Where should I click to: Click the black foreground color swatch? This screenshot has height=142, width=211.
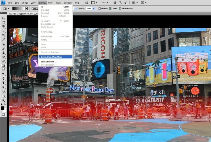click(x=2, y=108)
